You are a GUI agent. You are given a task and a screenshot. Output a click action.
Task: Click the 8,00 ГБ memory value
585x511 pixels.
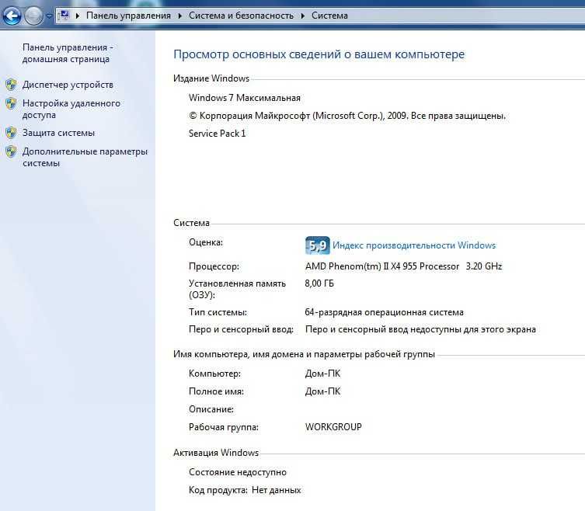coord(319,283)
